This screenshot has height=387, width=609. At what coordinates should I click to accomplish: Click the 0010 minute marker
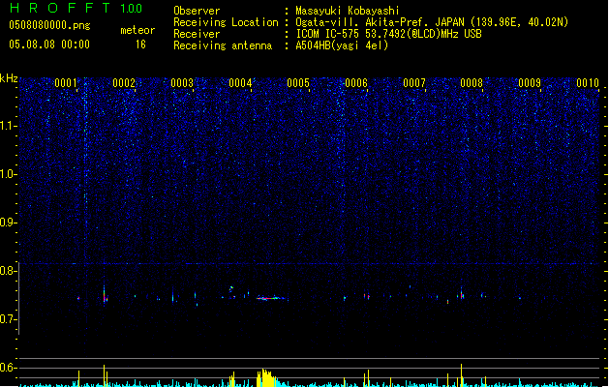(588, 83)
